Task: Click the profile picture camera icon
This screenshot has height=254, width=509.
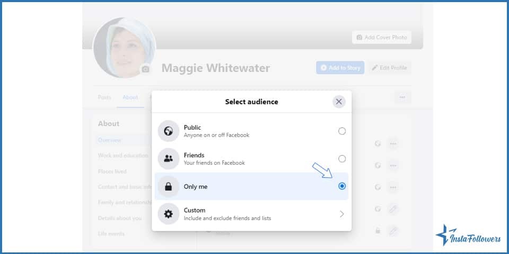Action: pos(145,69)
